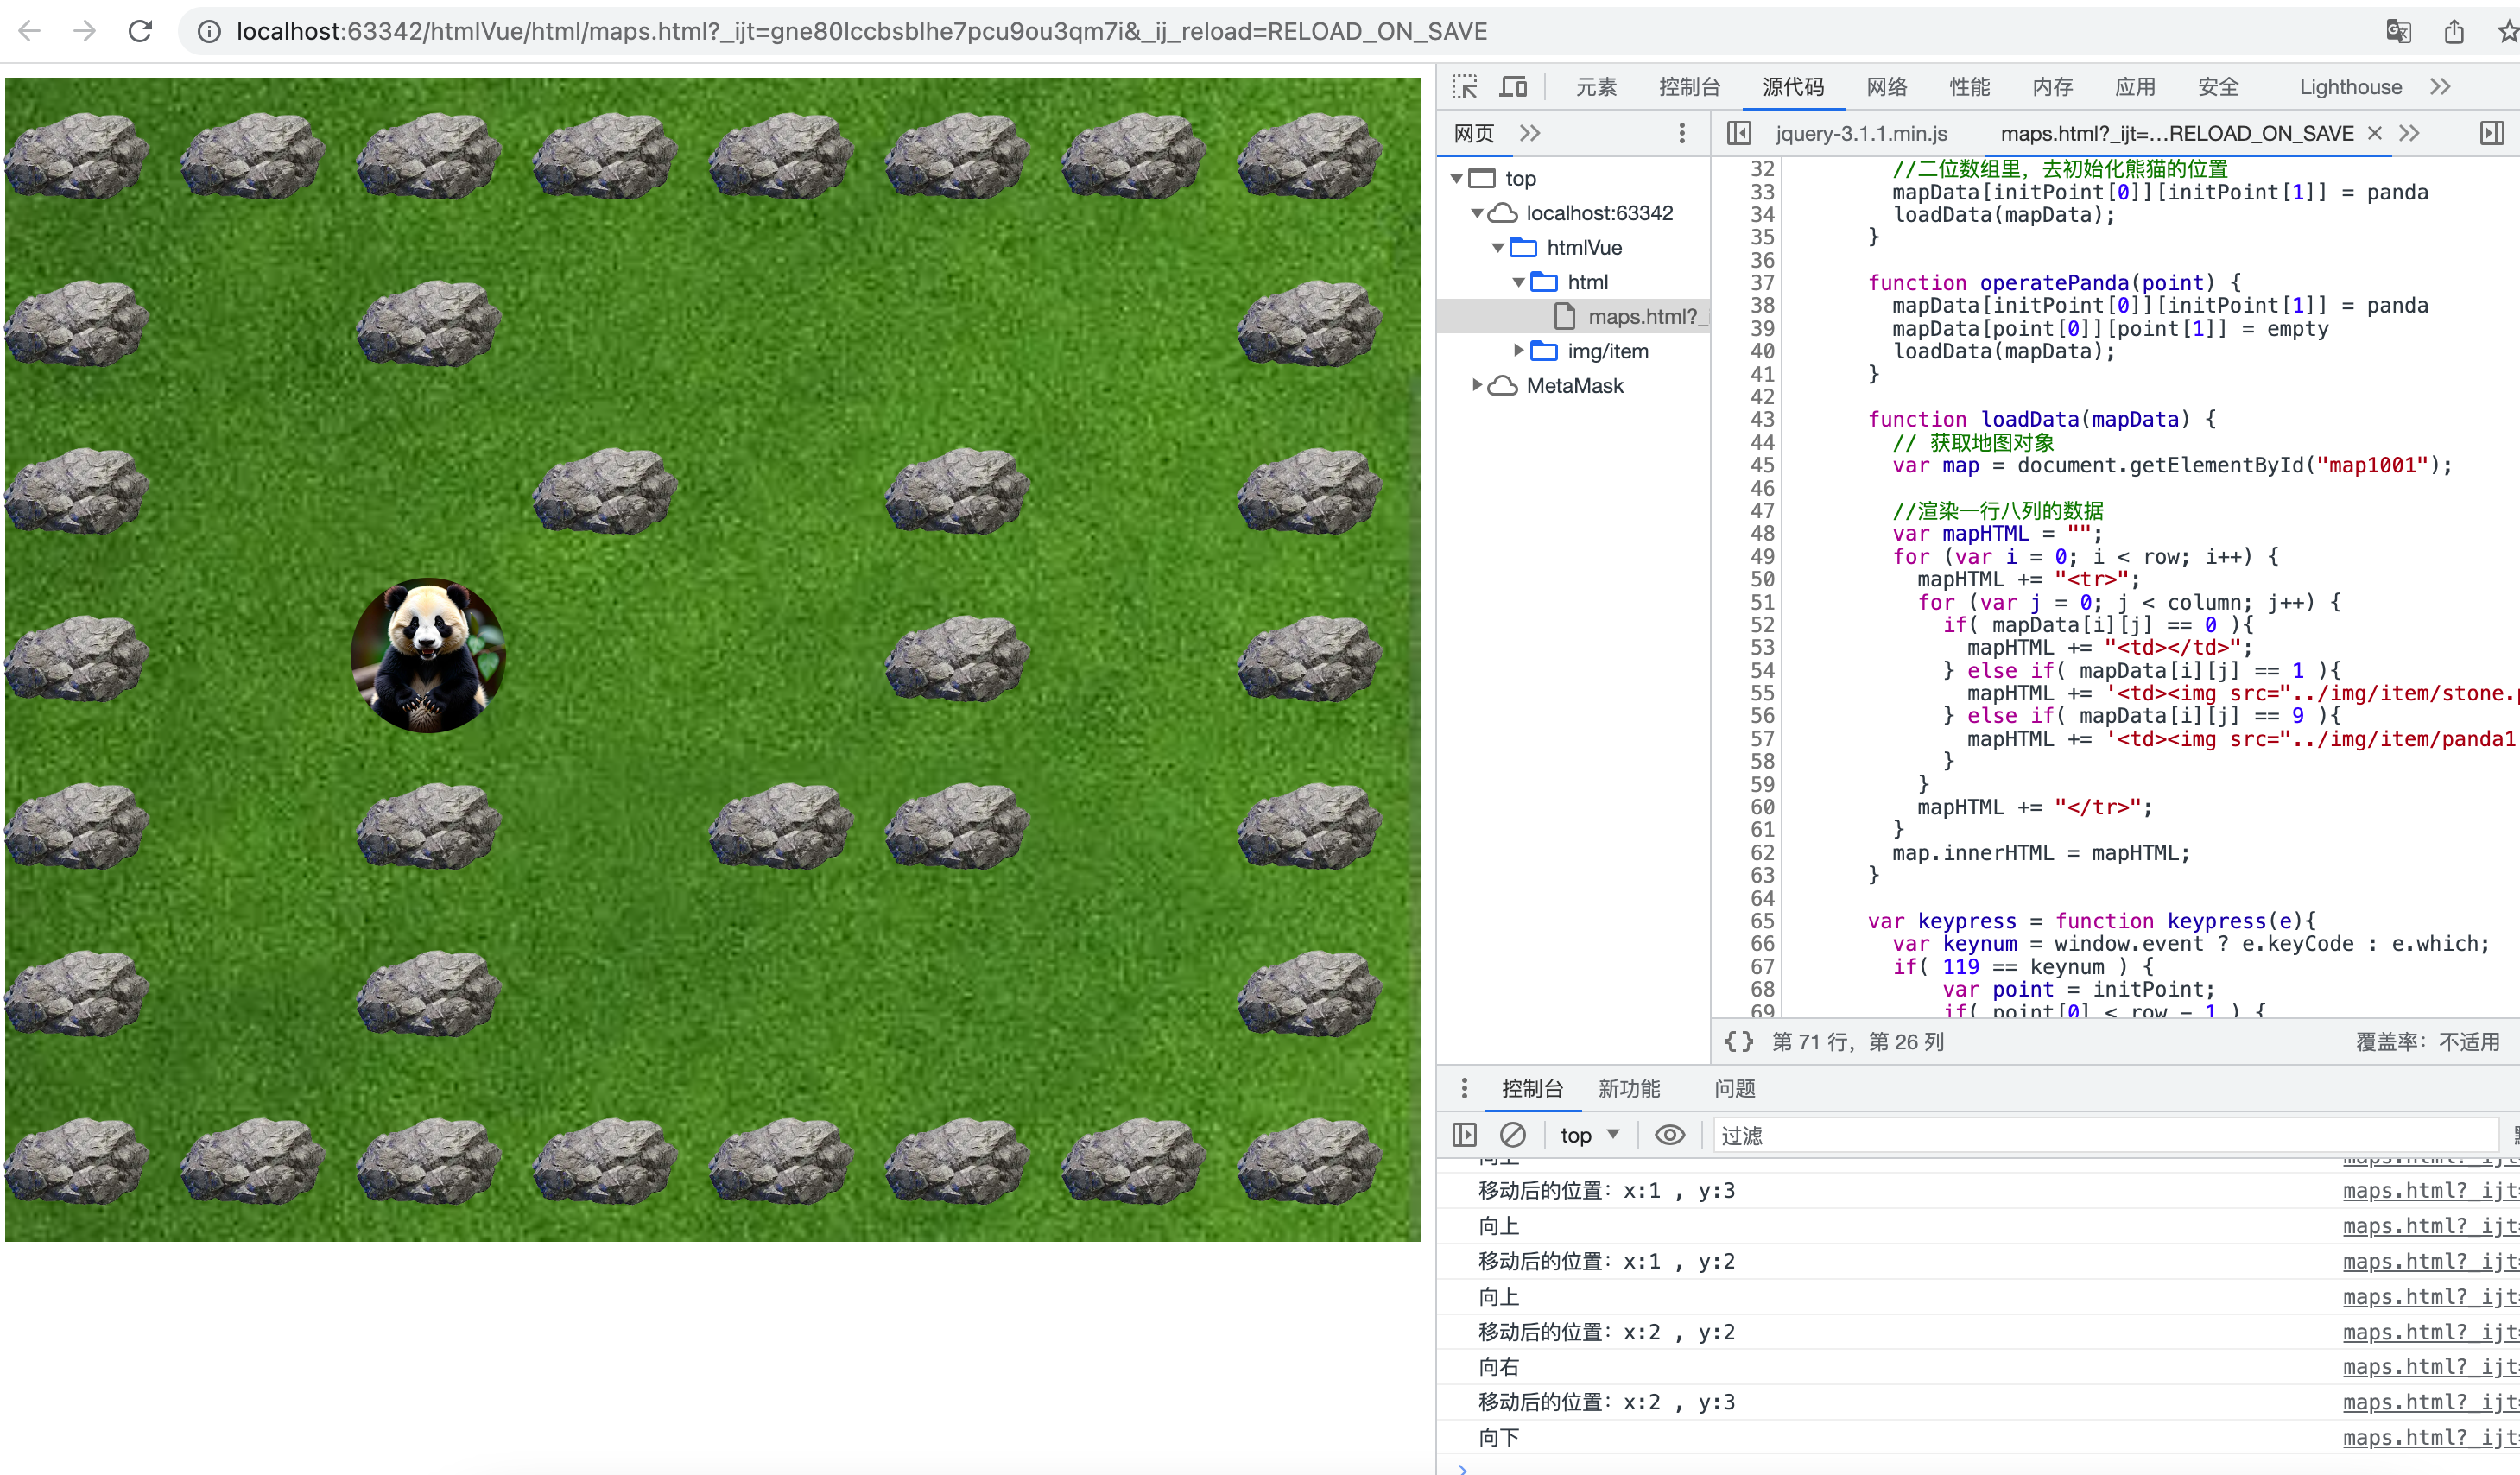Select the 控制台 console tab

coord(1529,1089)
